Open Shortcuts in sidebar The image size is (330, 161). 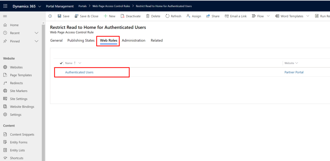(17, 158)
